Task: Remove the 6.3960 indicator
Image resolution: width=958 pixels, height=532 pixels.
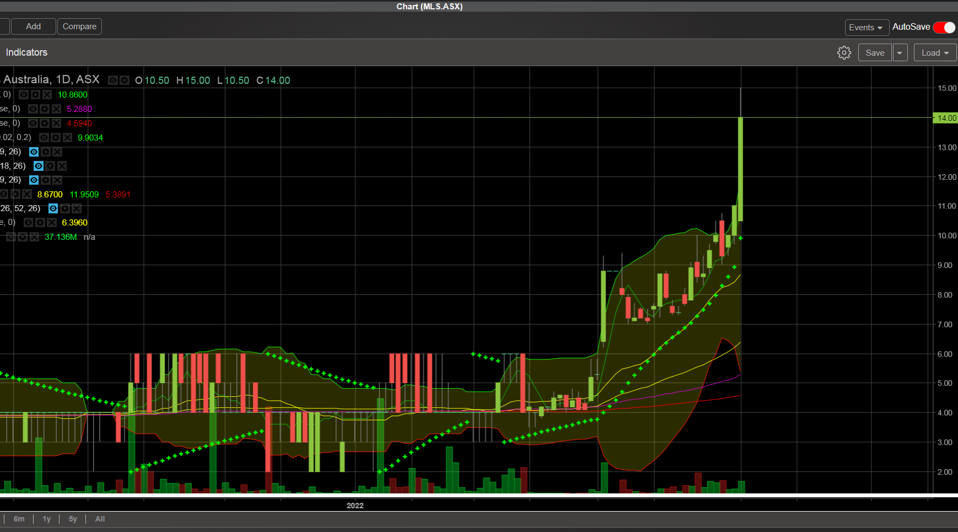Action: point(52,223)
